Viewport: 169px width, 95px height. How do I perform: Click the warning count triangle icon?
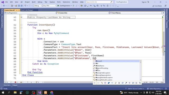tap(21, 82)
